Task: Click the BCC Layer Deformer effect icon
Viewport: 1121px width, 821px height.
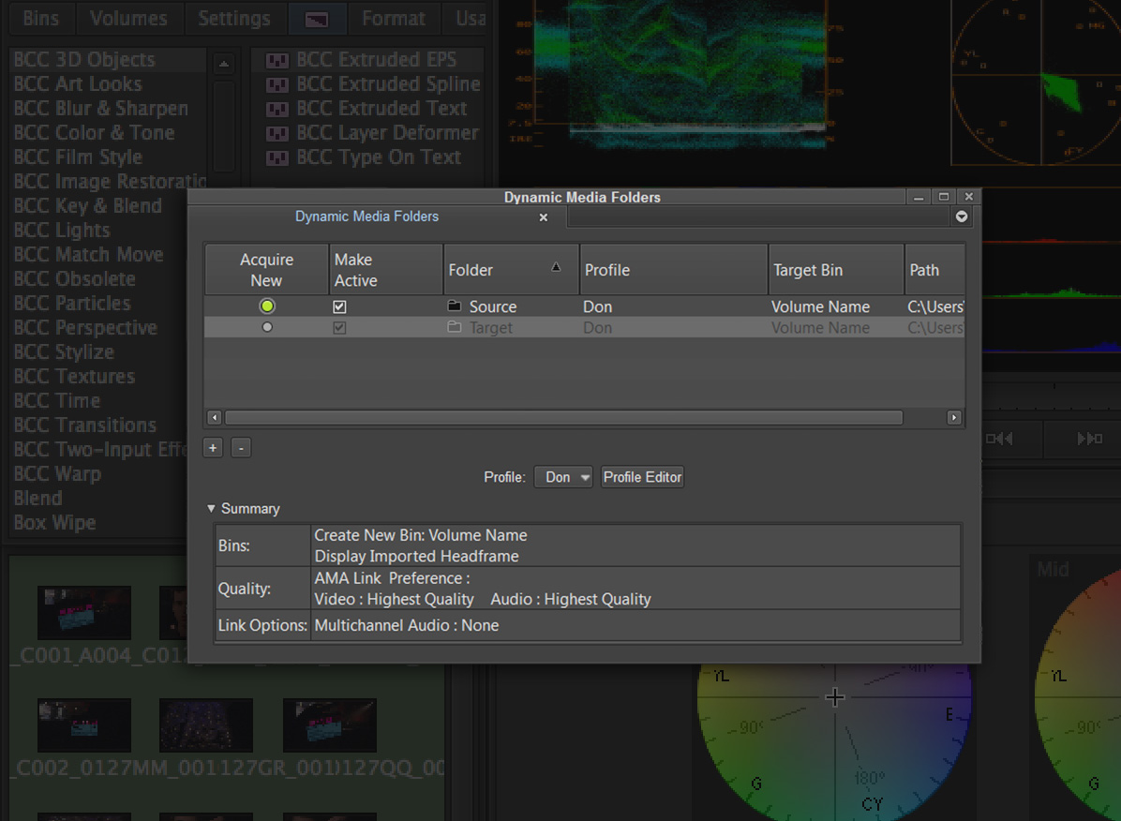Action: coord(277,134)
